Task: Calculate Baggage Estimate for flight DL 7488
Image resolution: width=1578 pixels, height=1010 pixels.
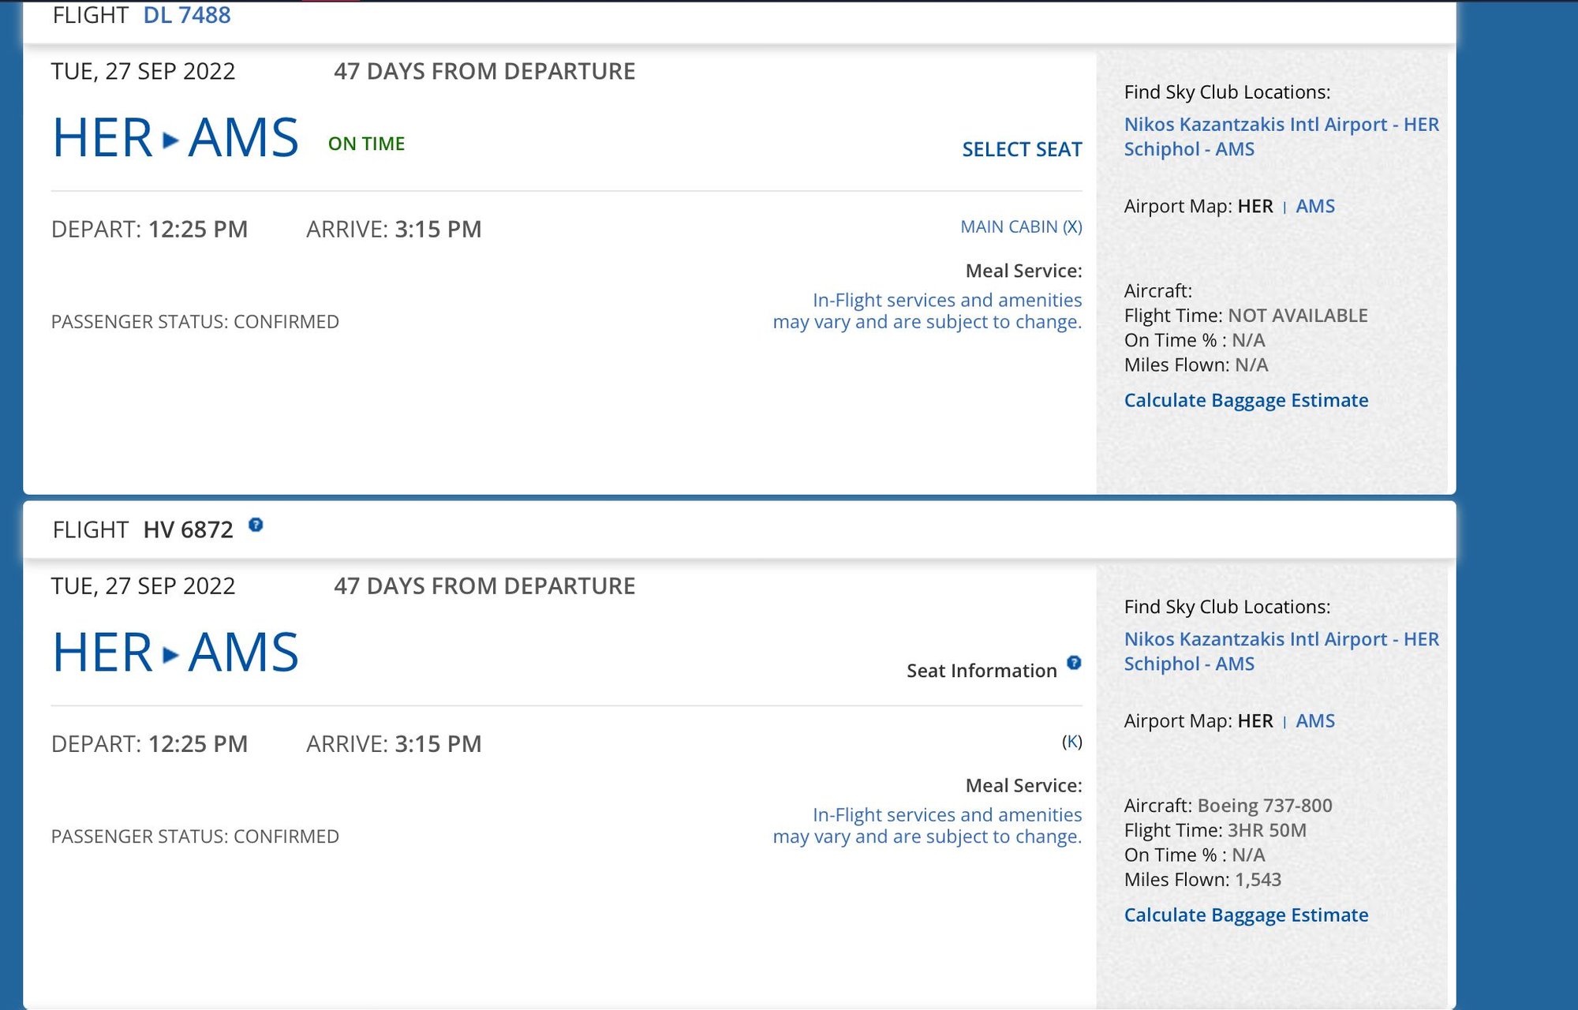Action: pos(1246,401)
